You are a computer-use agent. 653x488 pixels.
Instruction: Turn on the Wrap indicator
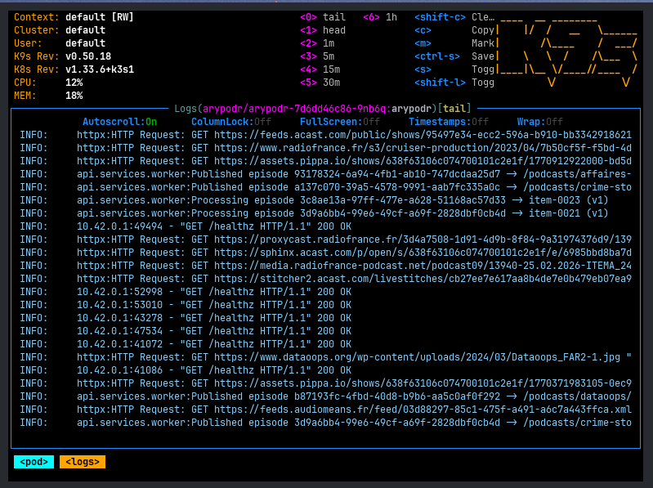pyautogui.click(x=539, y=122)
